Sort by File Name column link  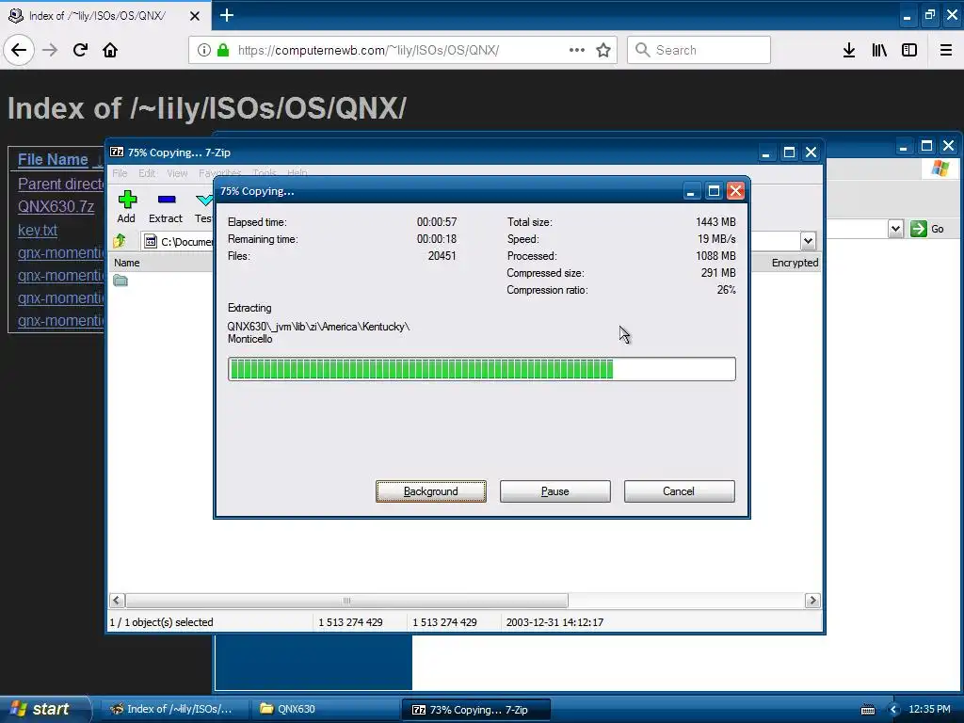(x=53, y=159)
